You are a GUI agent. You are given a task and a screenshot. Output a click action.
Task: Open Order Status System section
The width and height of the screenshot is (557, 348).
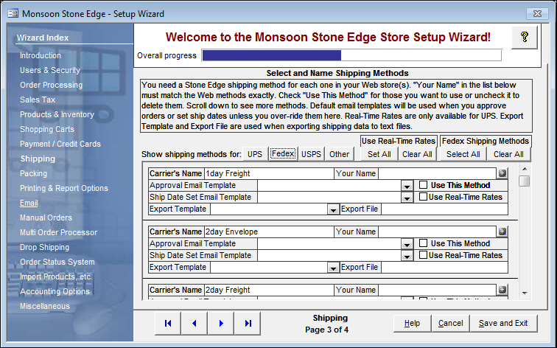pyautogui.click(x=57, y=262)
